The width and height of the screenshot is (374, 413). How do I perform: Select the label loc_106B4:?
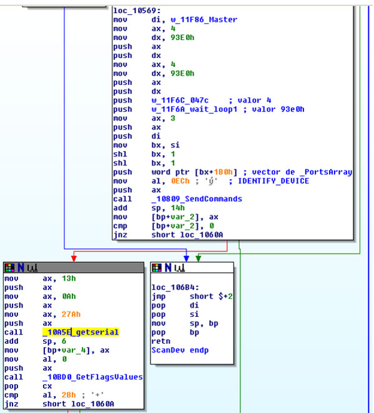[175, 288]
